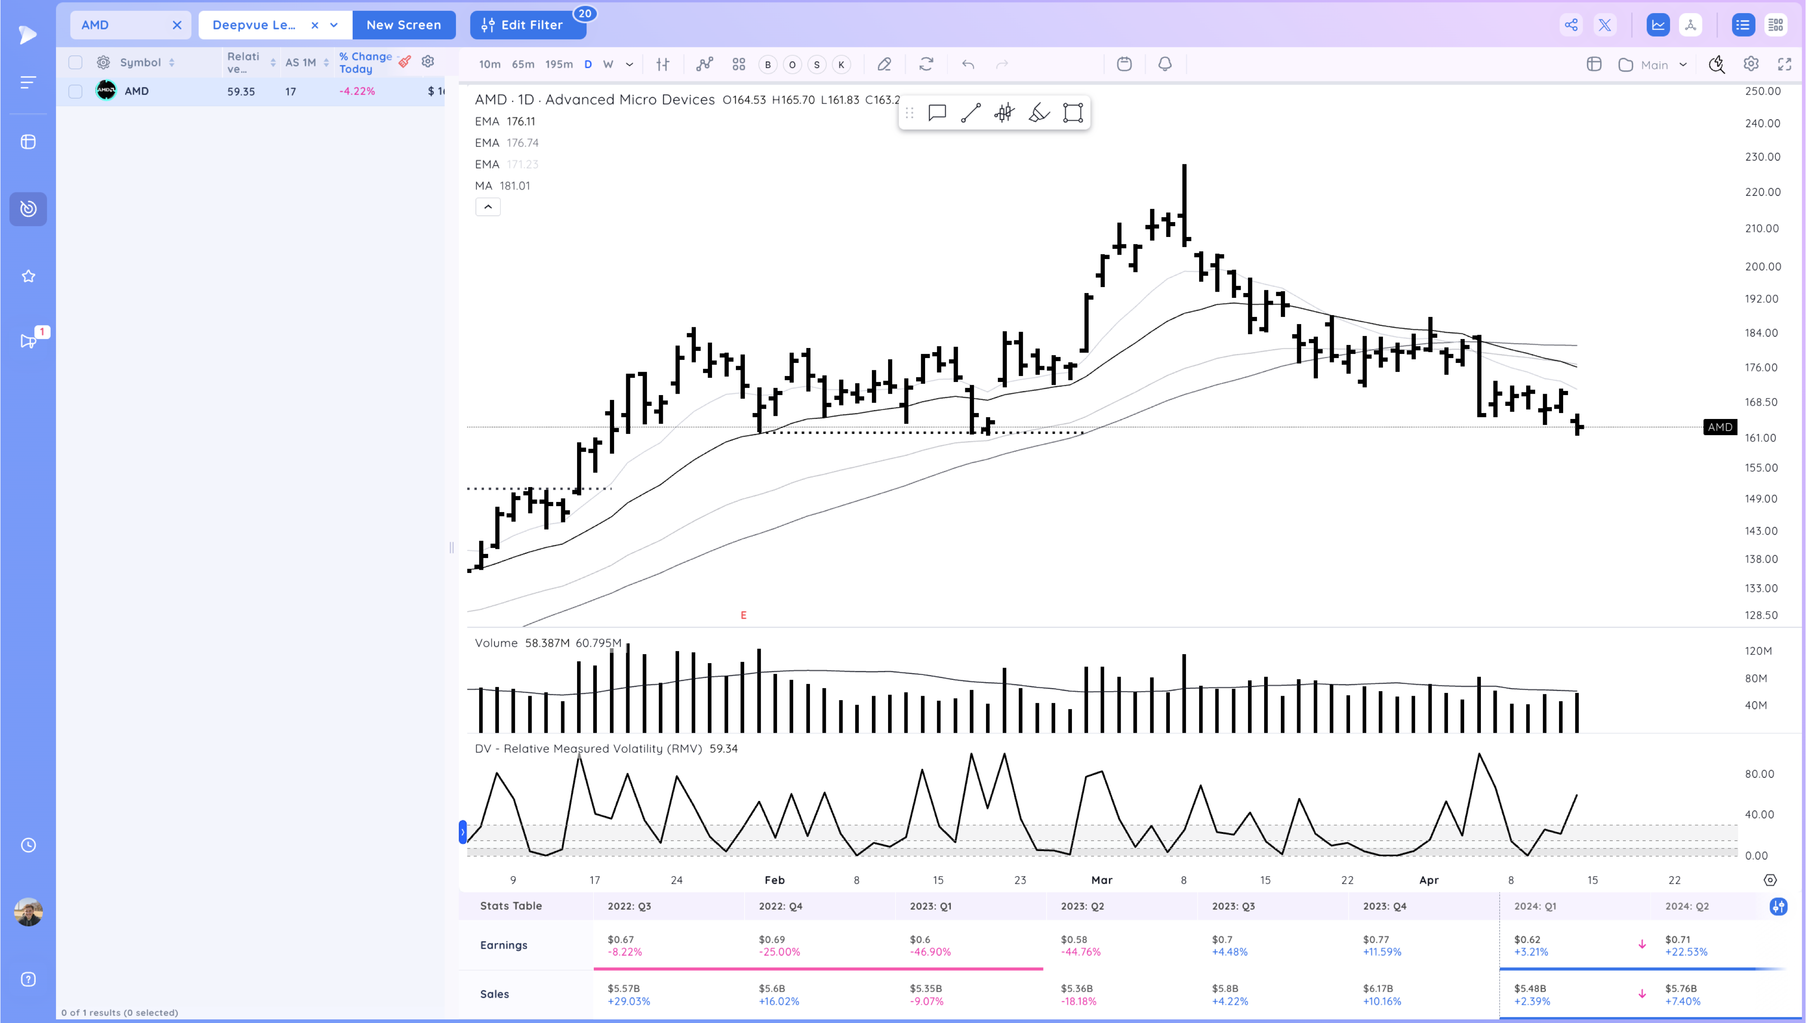Screen dimensions: 1806x1023
Task: Click the bar style candles icon in the chart toolbar
Action: coord(662,65)
